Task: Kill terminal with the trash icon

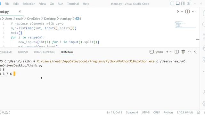Action: click(183, 52)
